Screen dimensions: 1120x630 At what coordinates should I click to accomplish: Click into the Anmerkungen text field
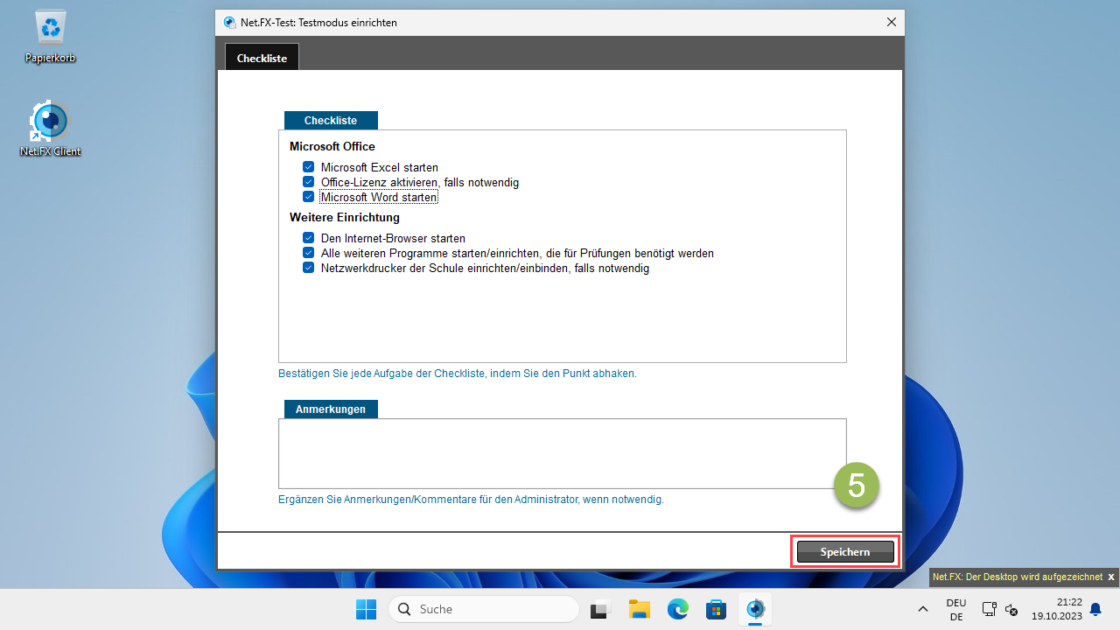tap(563, 453)
